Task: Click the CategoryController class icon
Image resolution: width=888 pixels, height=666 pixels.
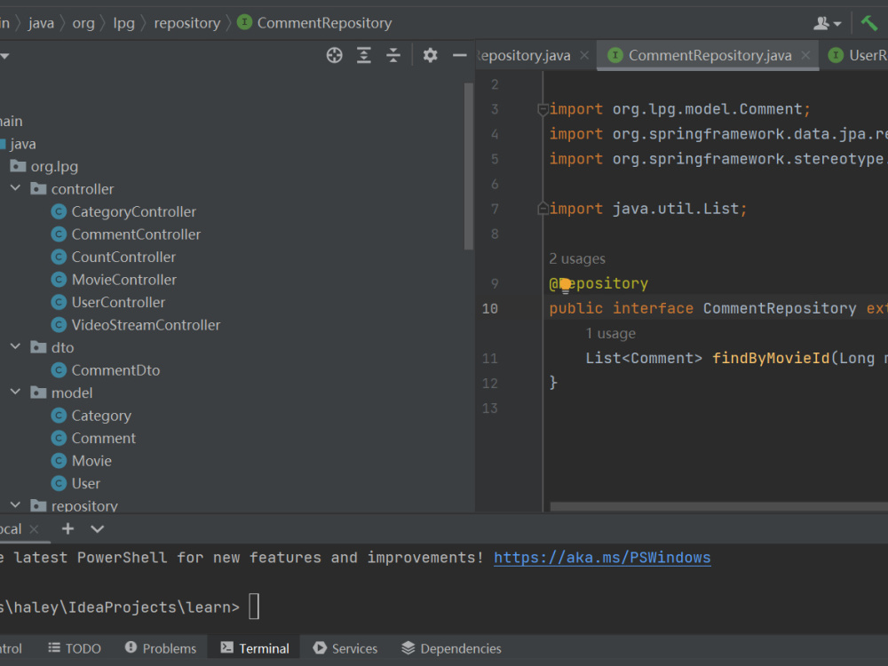Action: tap(59, 212)
